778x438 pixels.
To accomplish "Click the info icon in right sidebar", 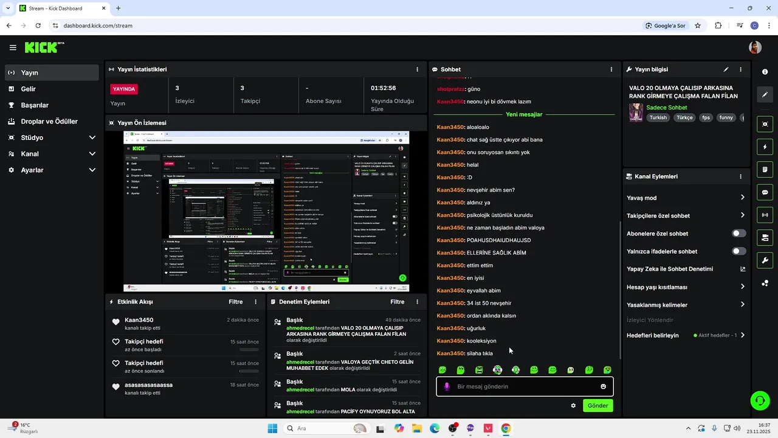I will click(765, 72).
